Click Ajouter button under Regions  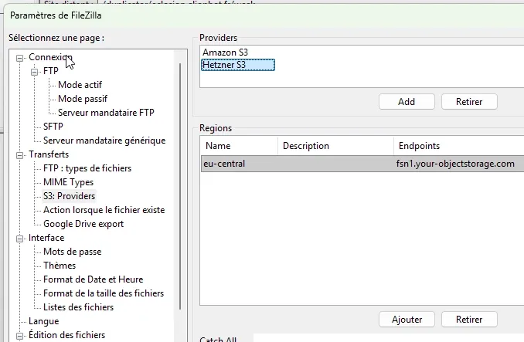pos(407,320)
